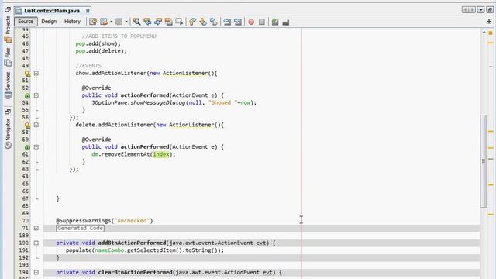Click override marker on line 53

[27, 95]
